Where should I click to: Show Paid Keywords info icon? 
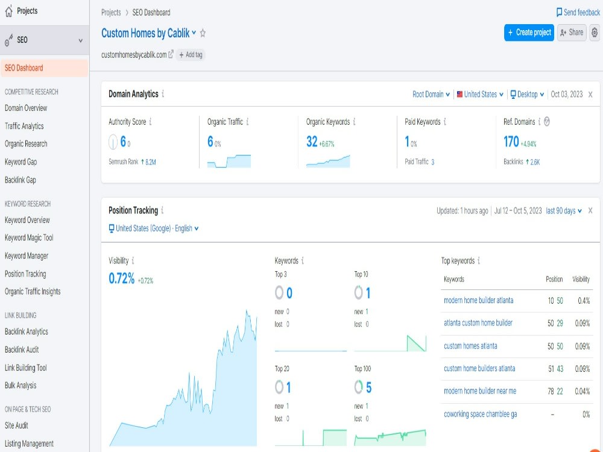[445, 122]
